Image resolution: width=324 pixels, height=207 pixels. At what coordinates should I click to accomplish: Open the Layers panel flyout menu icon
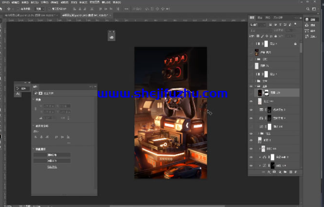point(300,18)
